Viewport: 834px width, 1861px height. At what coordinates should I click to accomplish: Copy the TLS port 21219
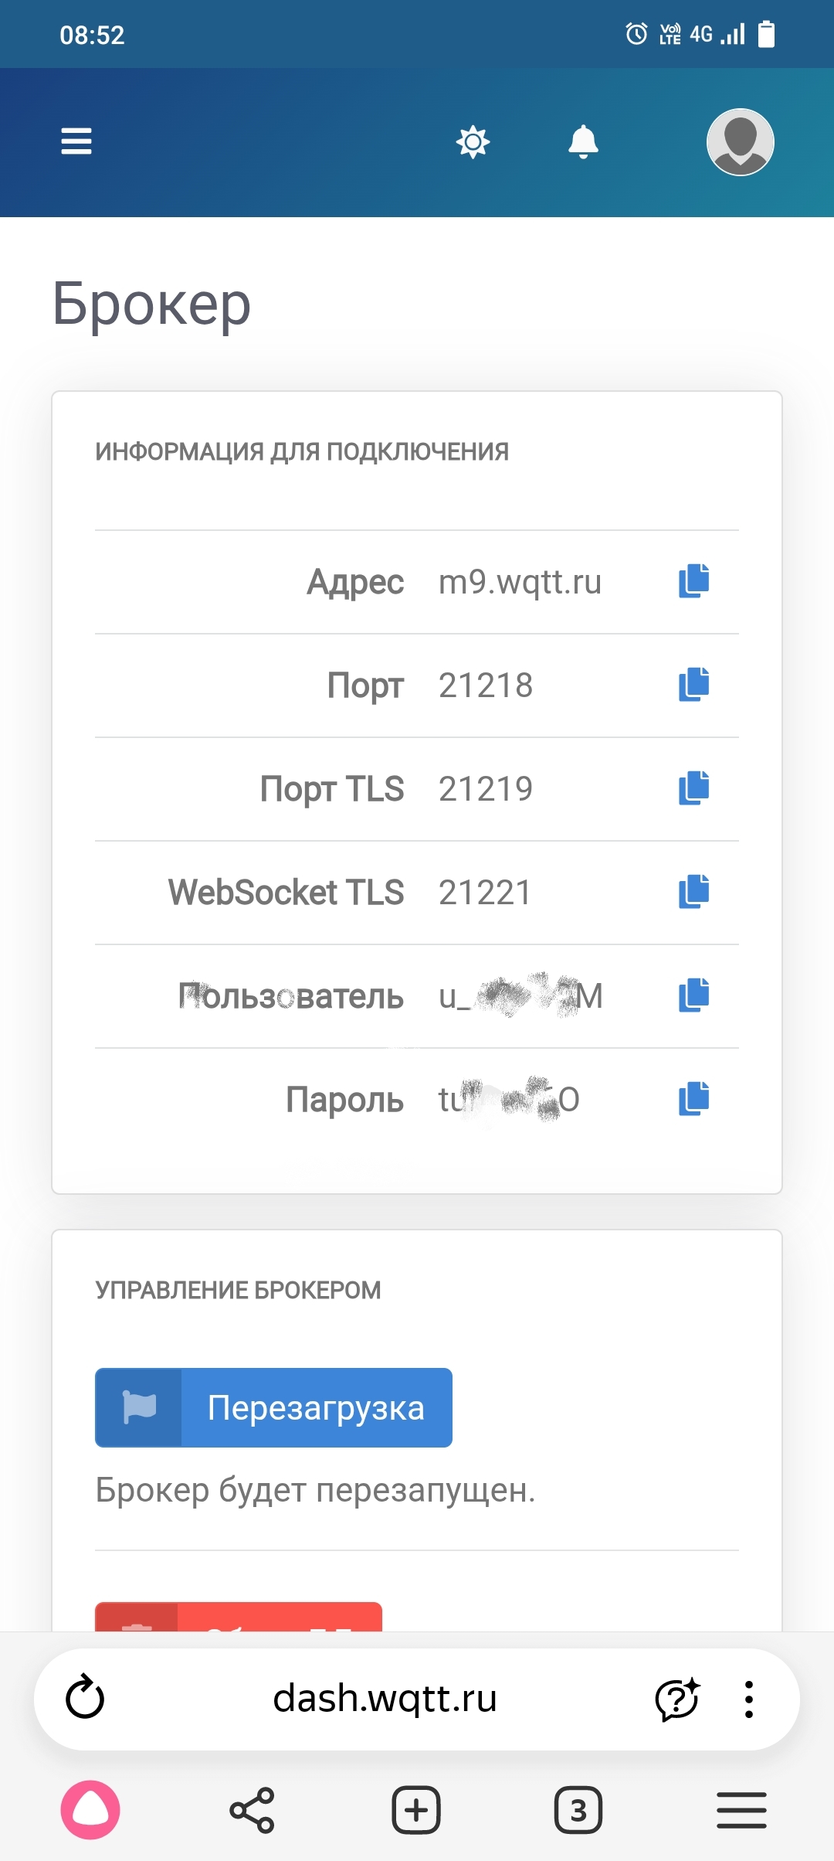693,788
